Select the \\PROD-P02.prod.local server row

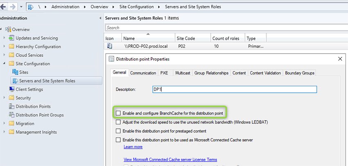click(x=226, y=46)
